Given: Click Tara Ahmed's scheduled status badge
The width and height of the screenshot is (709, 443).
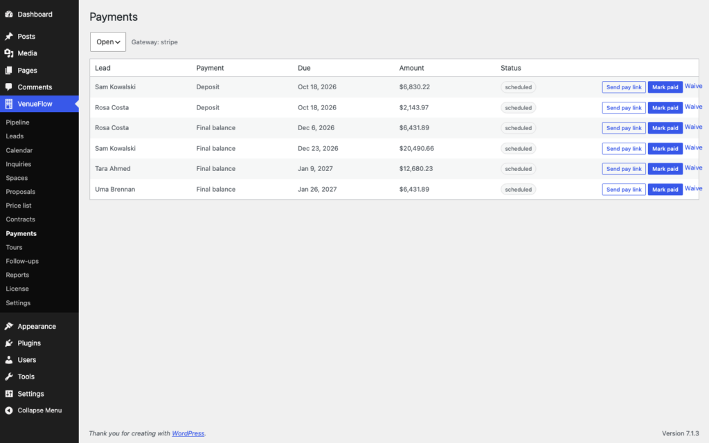Looking at the screenshot, I should tap(518, 169).
